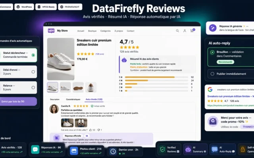
Task: Click the Photos client image icon
Action: [74, 151]
